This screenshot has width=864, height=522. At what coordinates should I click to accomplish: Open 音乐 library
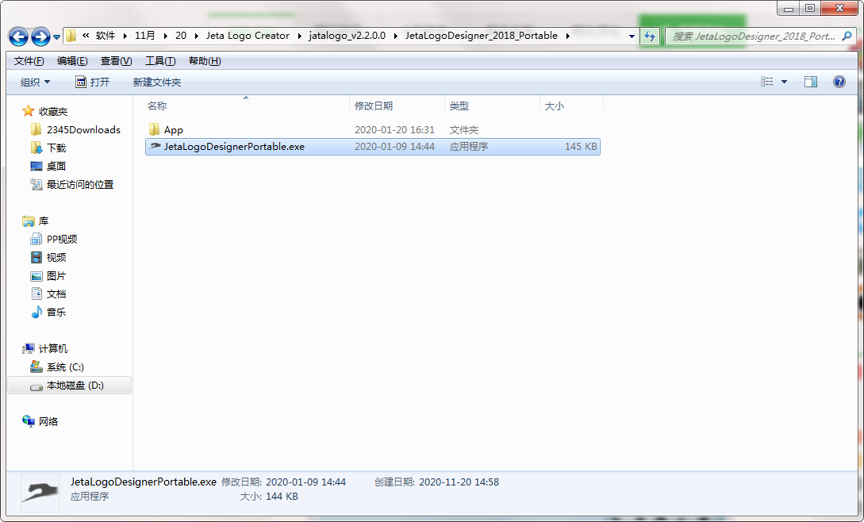pos(56,312)
